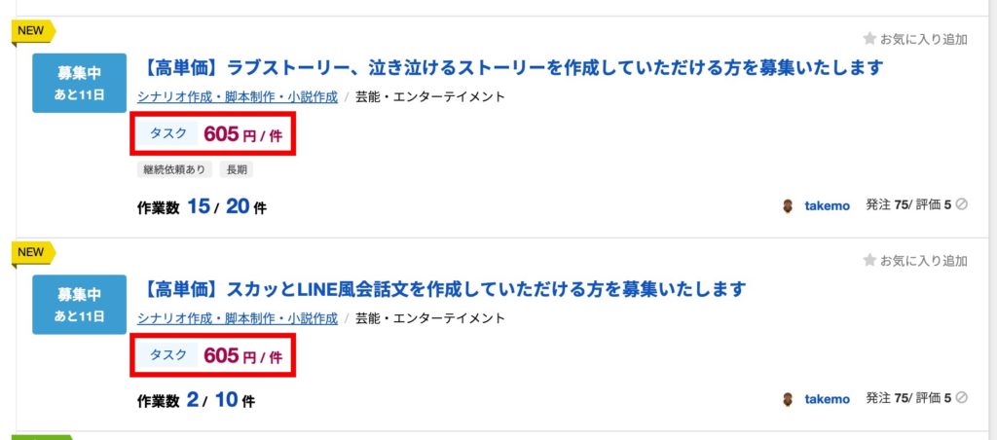Viewport: 997px width, 440px height.
Task: Click star icon on second listing's favorite
Action: coord(869,260)
